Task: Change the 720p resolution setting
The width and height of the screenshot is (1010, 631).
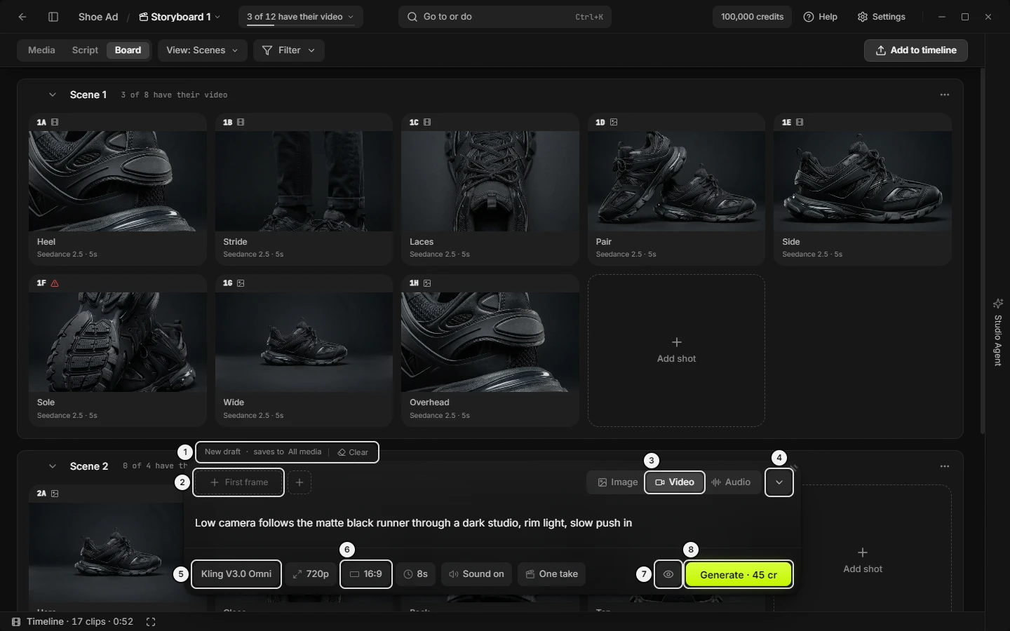Action: (311, 574)
